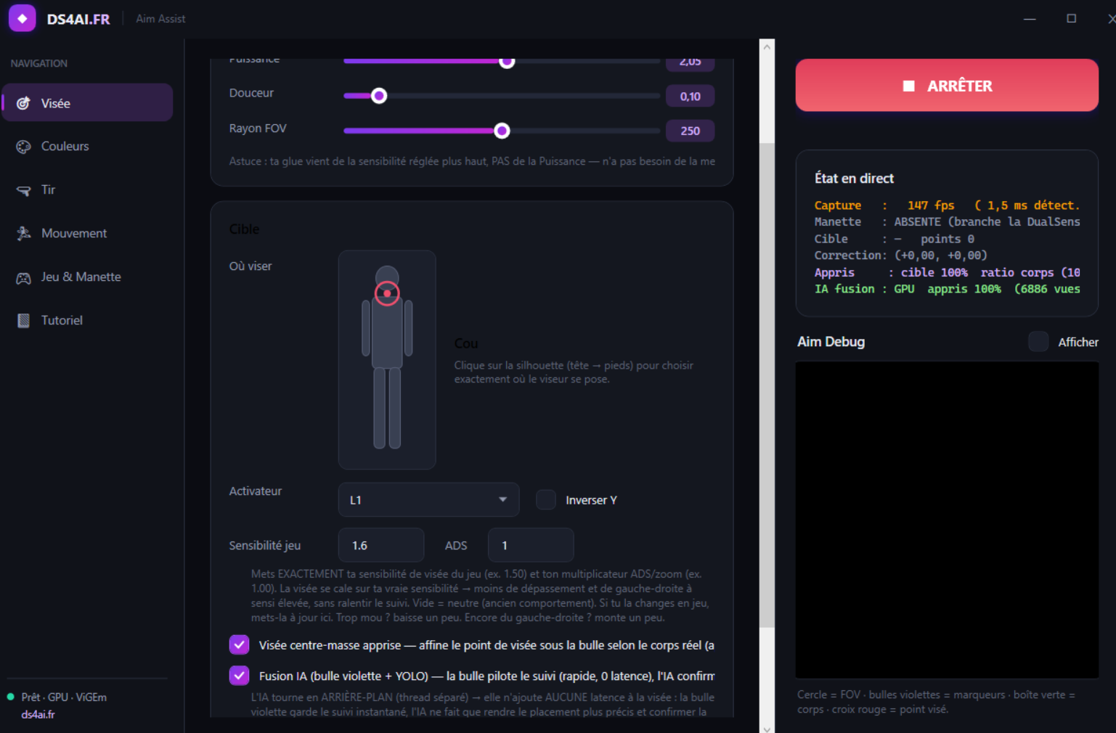Open the Tir navigation item
The image size is (1116, 733).
click(x=87, y=189)
